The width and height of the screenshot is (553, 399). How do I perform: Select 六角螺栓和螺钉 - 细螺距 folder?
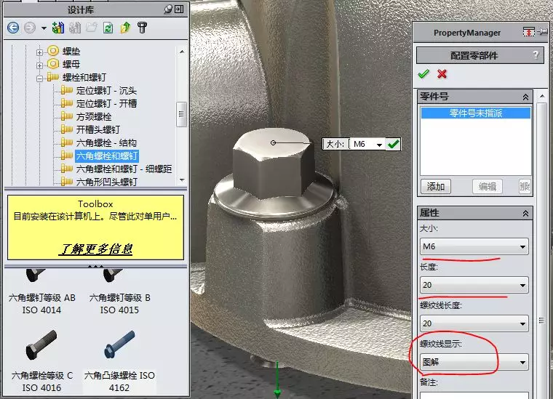click(x=124, y=169)
